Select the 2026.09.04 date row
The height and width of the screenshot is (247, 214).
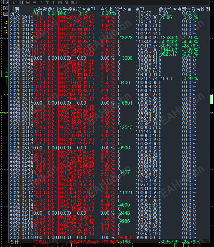[22, 38]
